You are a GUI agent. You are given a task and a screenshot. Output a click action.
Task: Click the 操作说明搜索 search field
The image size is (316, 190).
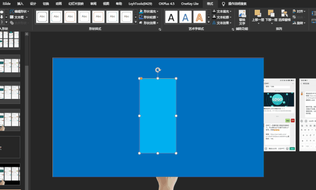coord(237,3)
